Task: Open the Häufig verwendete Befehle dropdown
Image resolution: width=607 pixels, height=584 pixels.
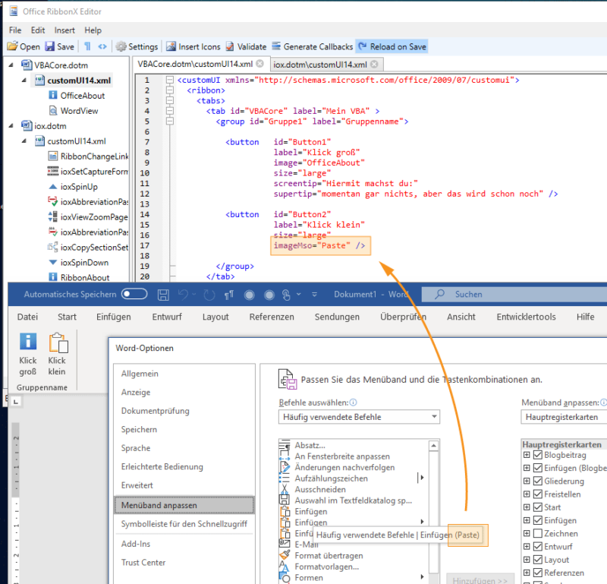Action: 434,417
